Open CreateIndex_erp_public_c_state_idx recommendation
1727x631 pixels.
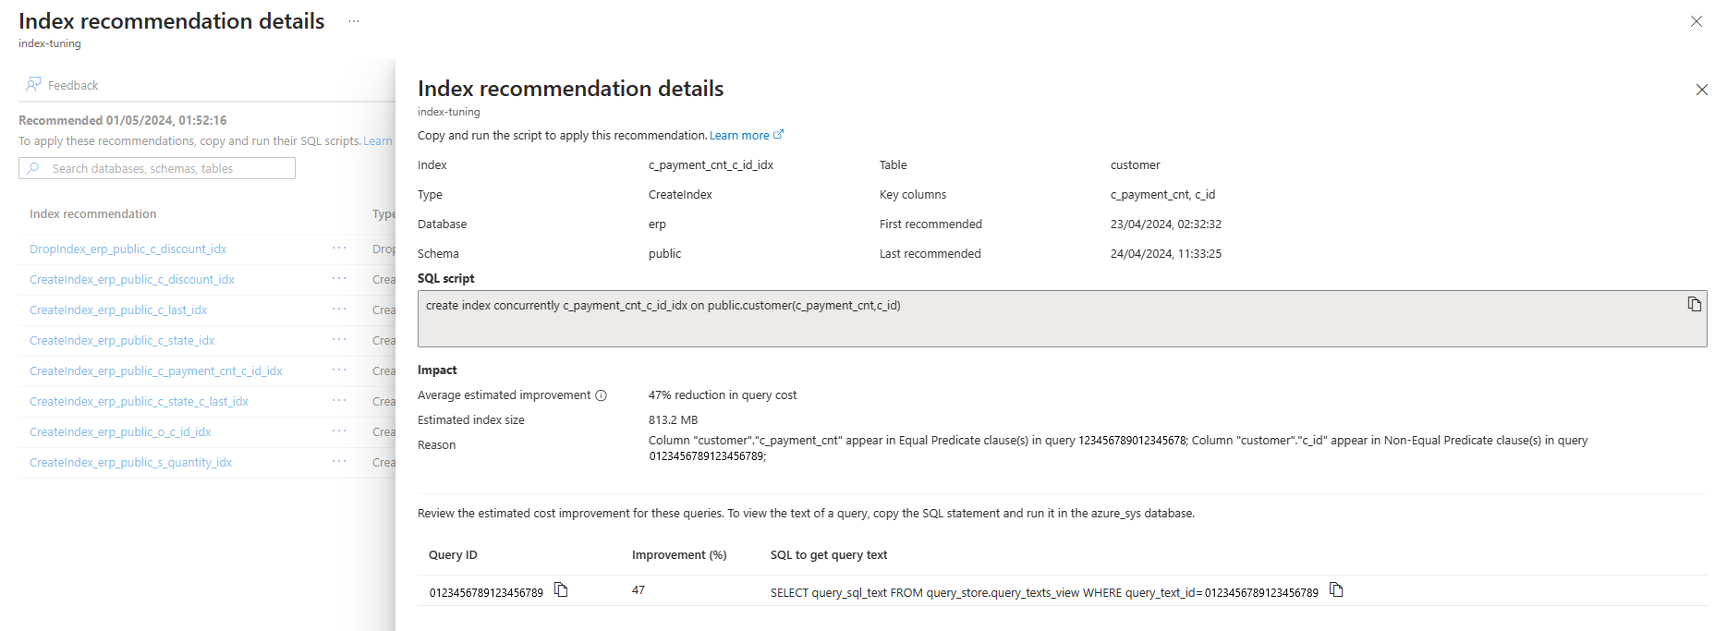122,340
